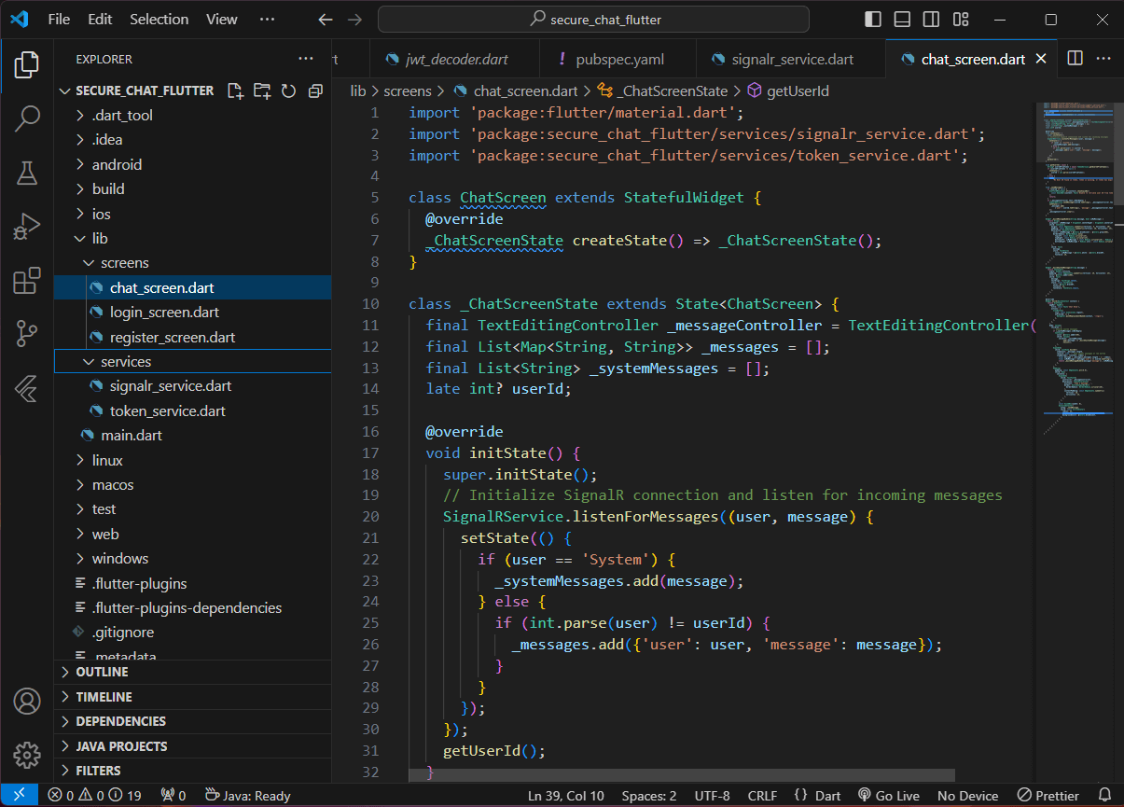Click the Refresh Explorer icon
Screen dimensions: 1124x807
[288, 90]
